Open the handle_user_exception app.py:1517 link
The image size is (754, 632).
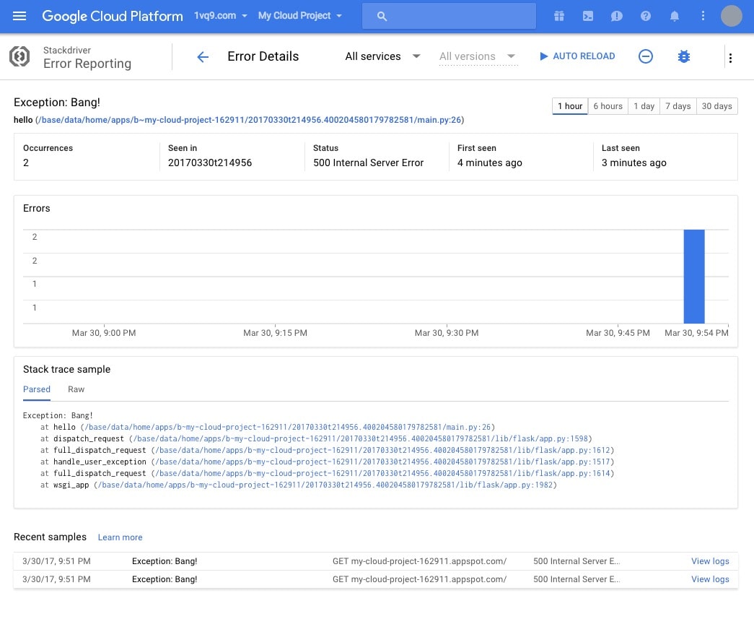[x=383, y=462]
